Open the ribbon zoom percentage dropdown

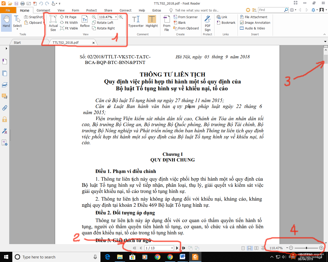coord(116,17)
